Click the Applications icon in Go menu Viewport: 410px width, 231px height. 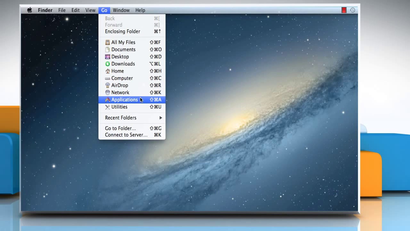tap(108, 100)
